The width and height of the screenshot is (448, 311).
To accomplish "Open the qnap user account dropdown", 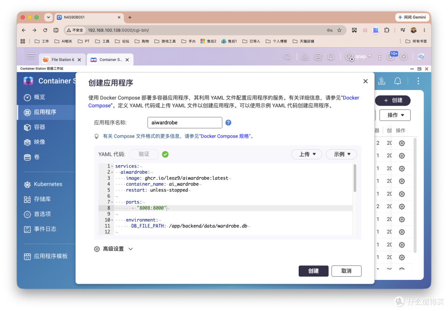I will pos(358,56).
